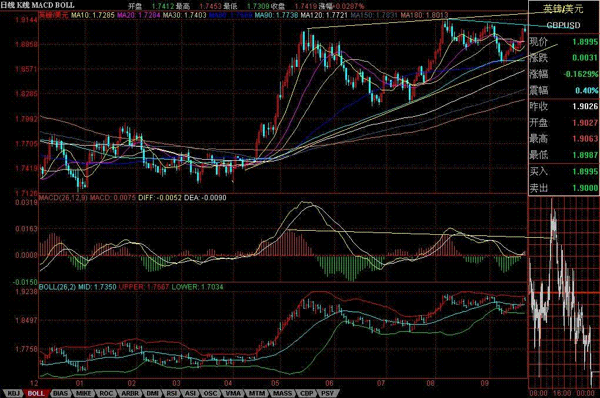The width and height of the screenshot is (600, 398).
Task: Click the 英镑/美元 title in quote panel
Action: [563, 9]
